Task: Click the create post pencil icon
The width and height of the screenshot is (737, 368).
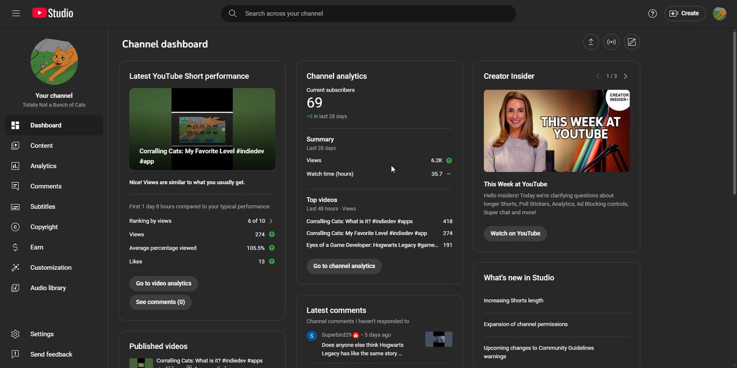Action: pos(631,42)
